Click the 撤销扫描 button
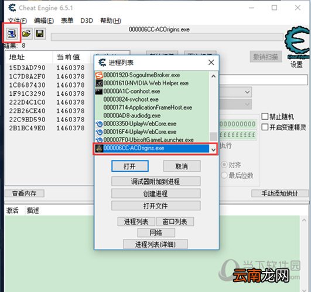 pyautogui.click(x=265, y=57)
